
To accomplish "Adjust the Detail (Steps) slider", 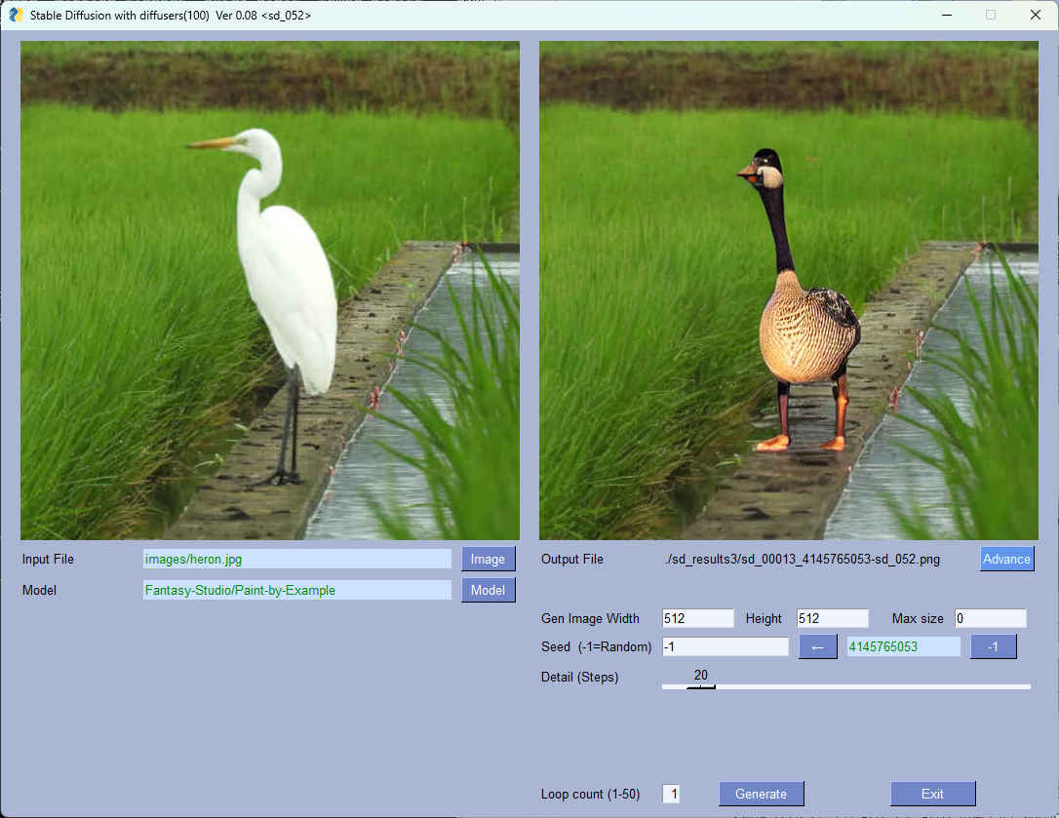I will [701, 686].
